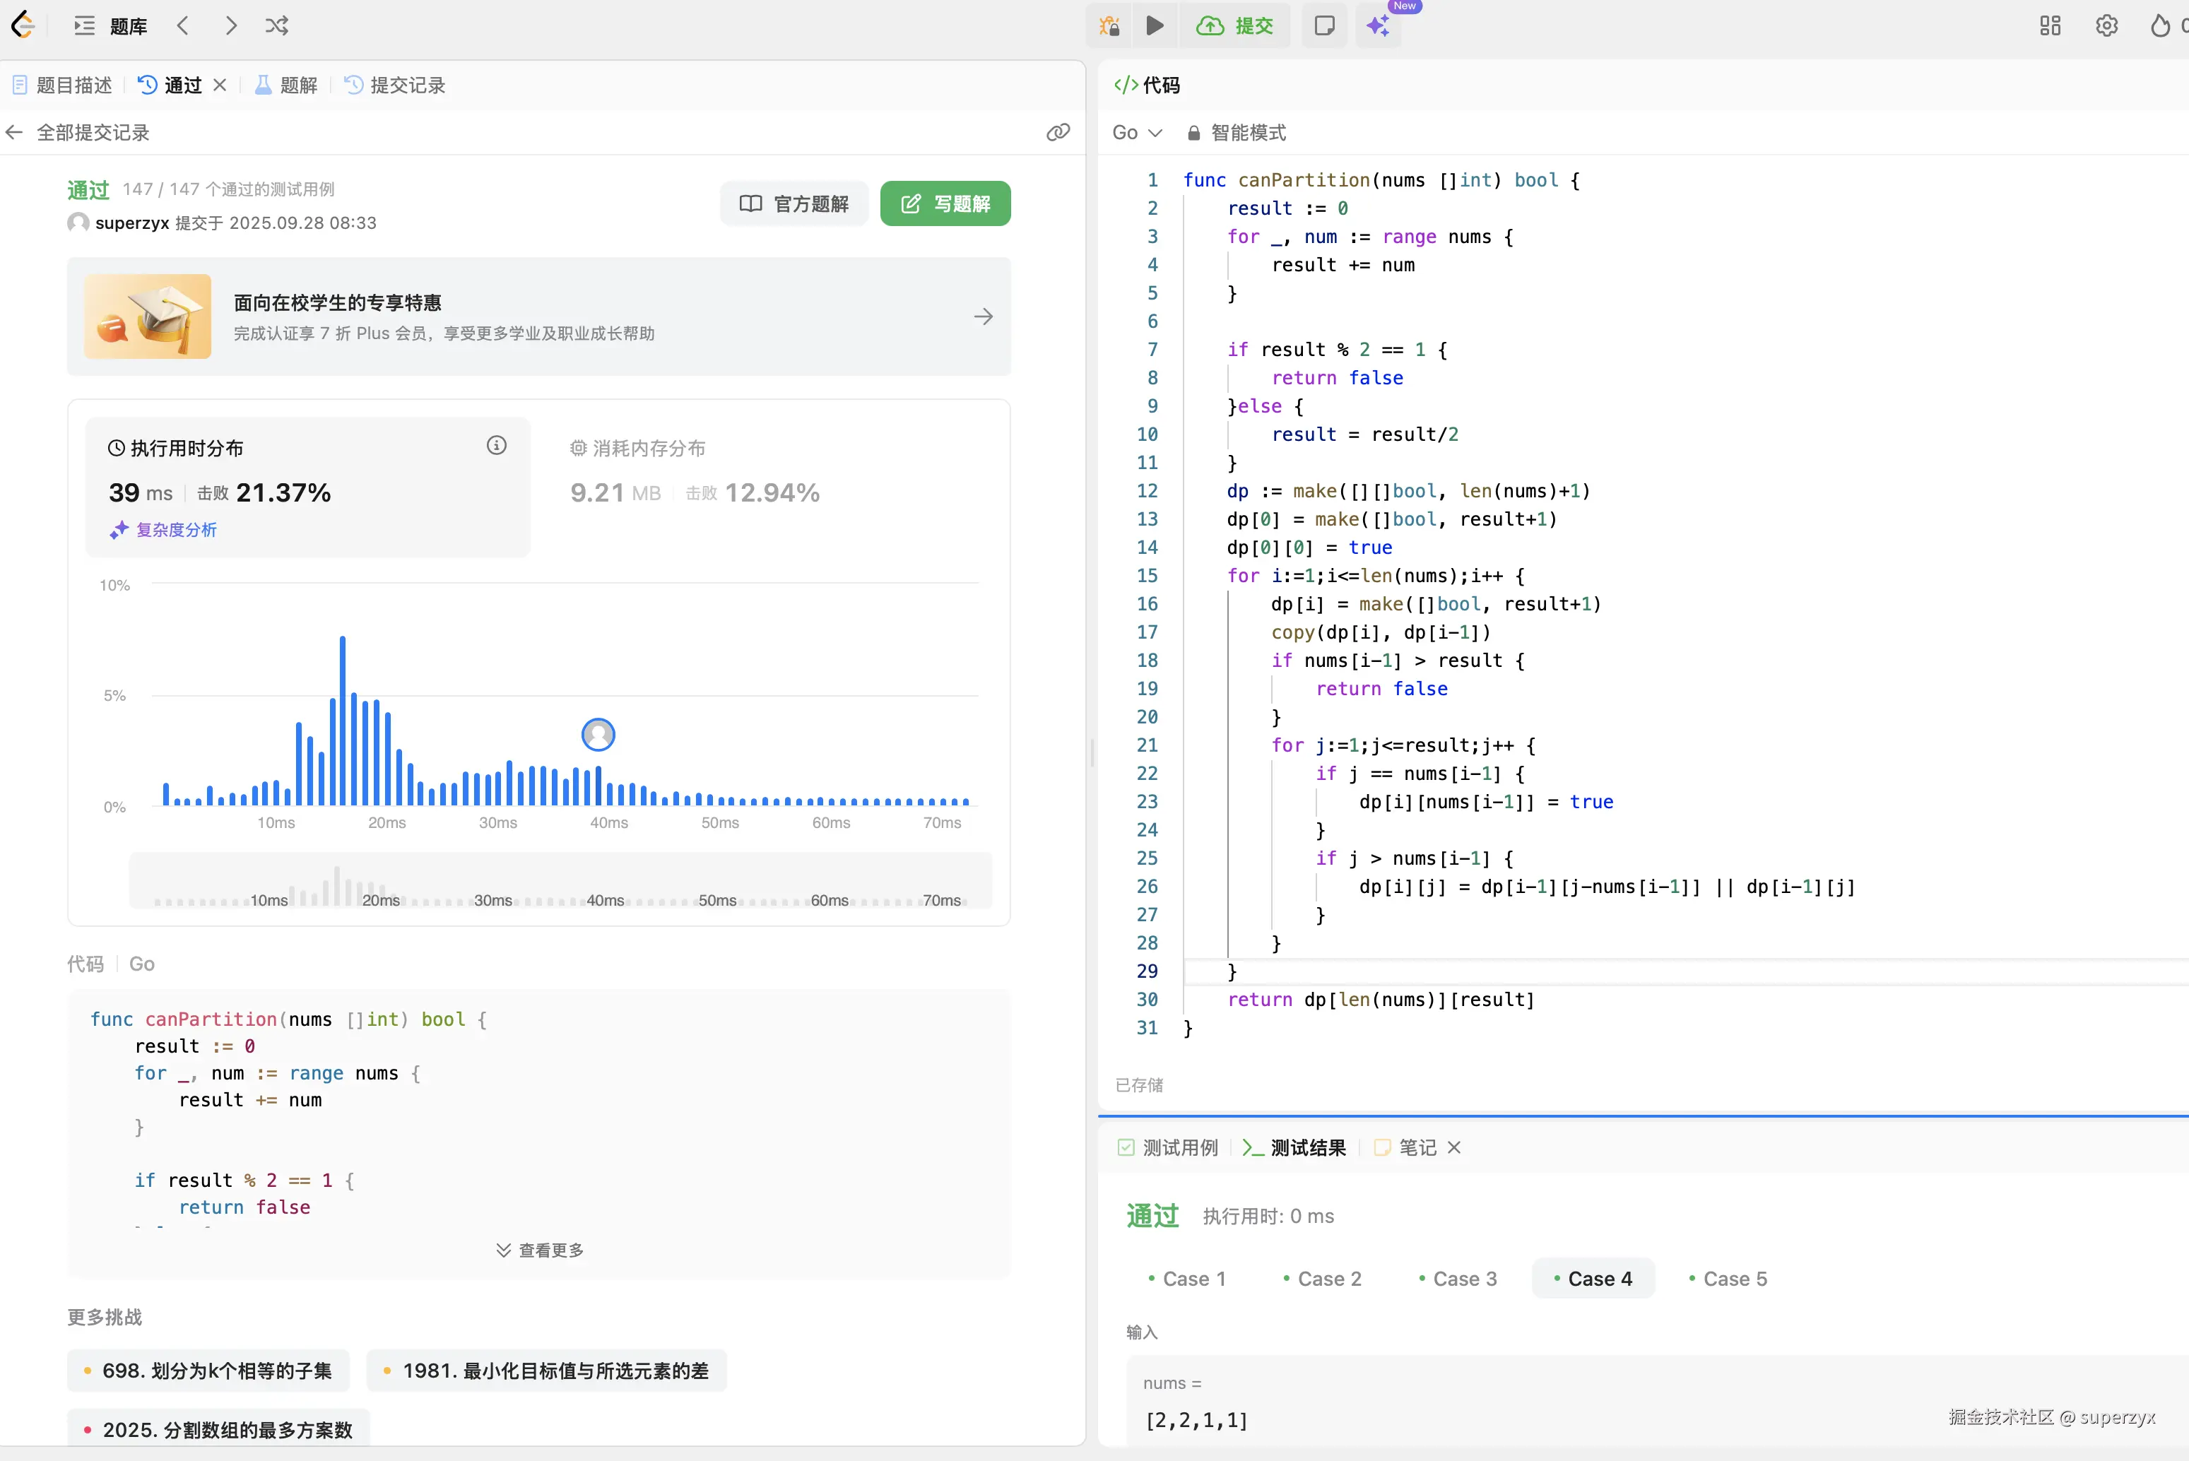
Task: Close the 通过 tab
Action: [x=220, y=85]
